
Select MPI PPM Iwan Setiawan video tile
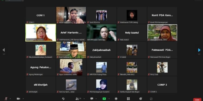[x=101, y=33]
